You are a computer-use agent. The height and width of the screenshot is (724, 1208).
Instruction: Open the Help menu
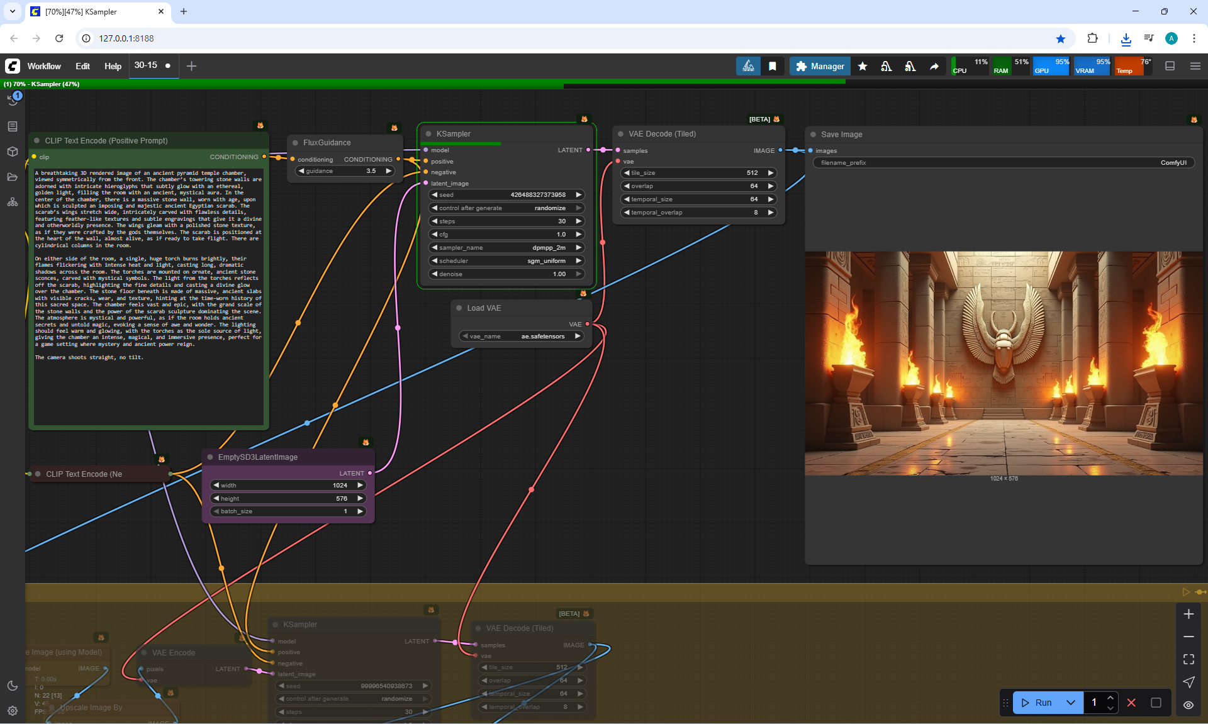click(113, 66)
